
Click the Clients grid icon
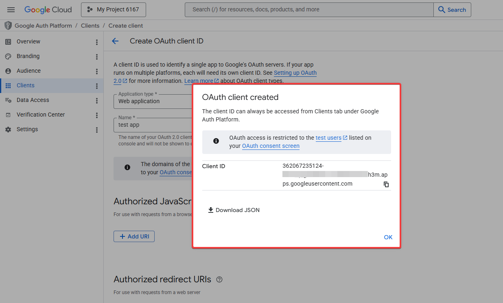coord(8,86)
